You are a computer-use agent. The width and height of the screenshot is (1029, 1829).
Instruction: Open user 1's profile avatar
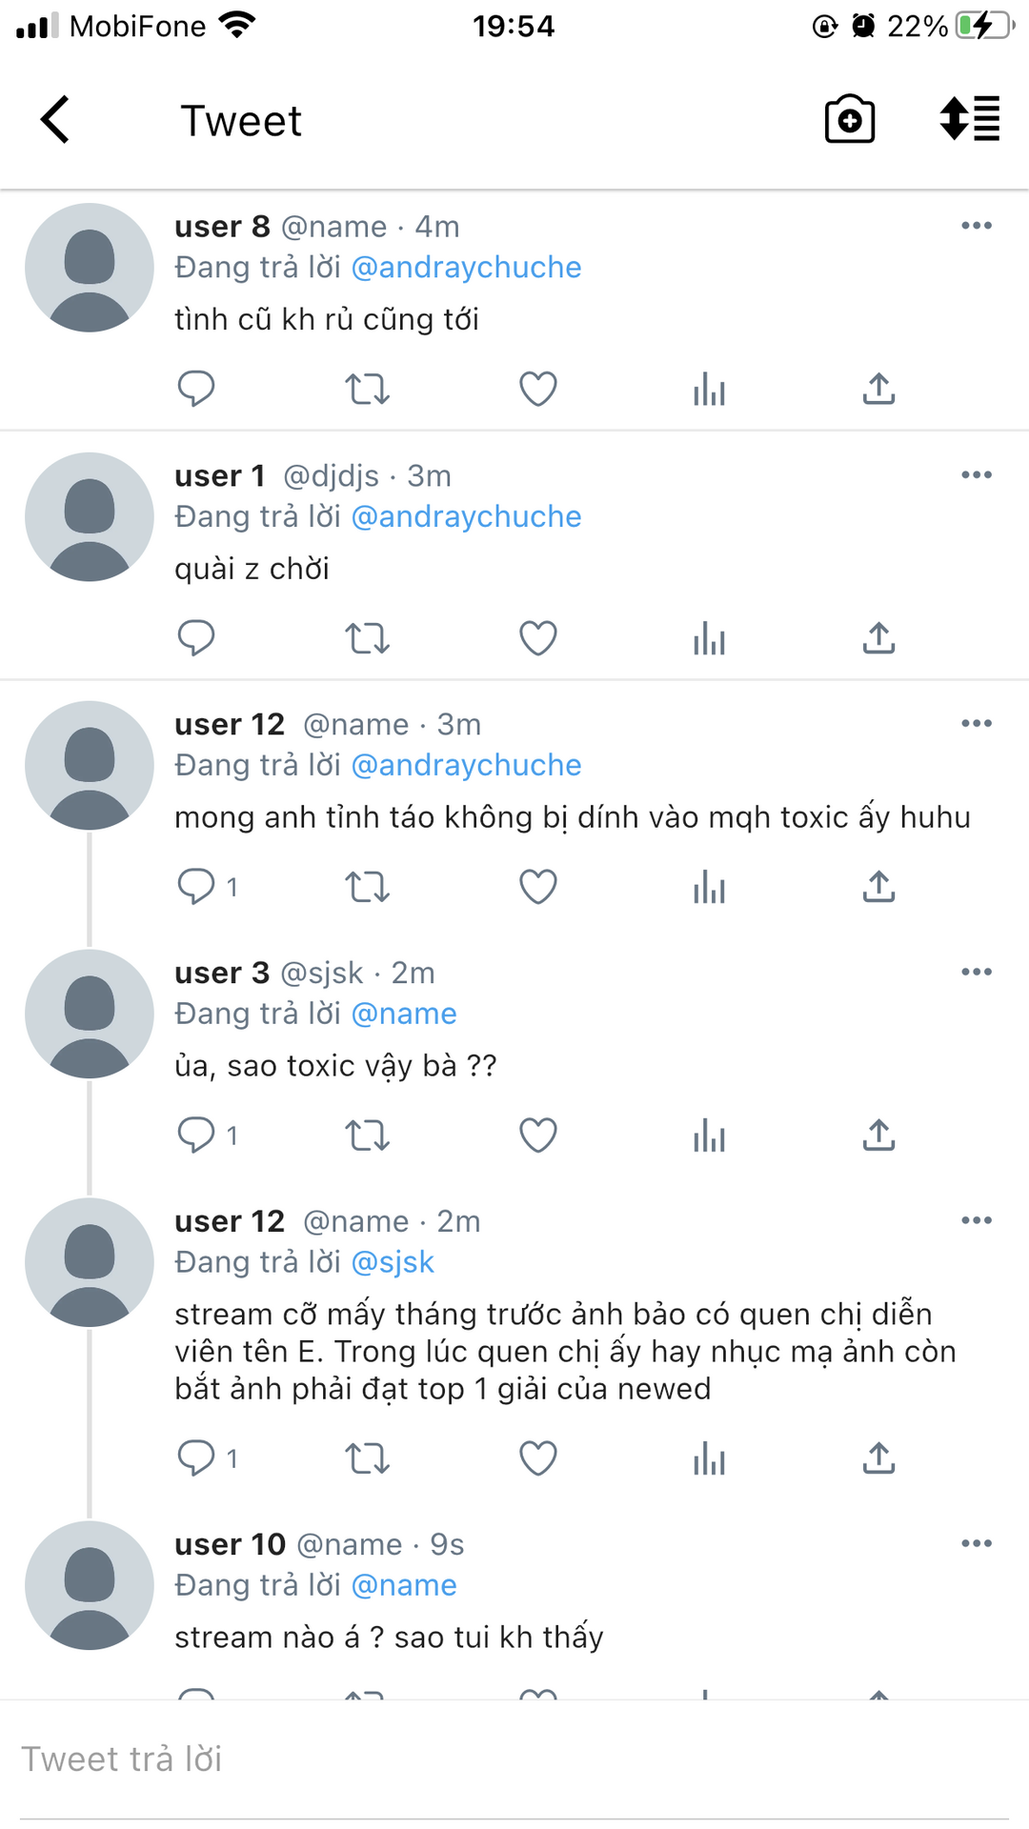point(90,516)
